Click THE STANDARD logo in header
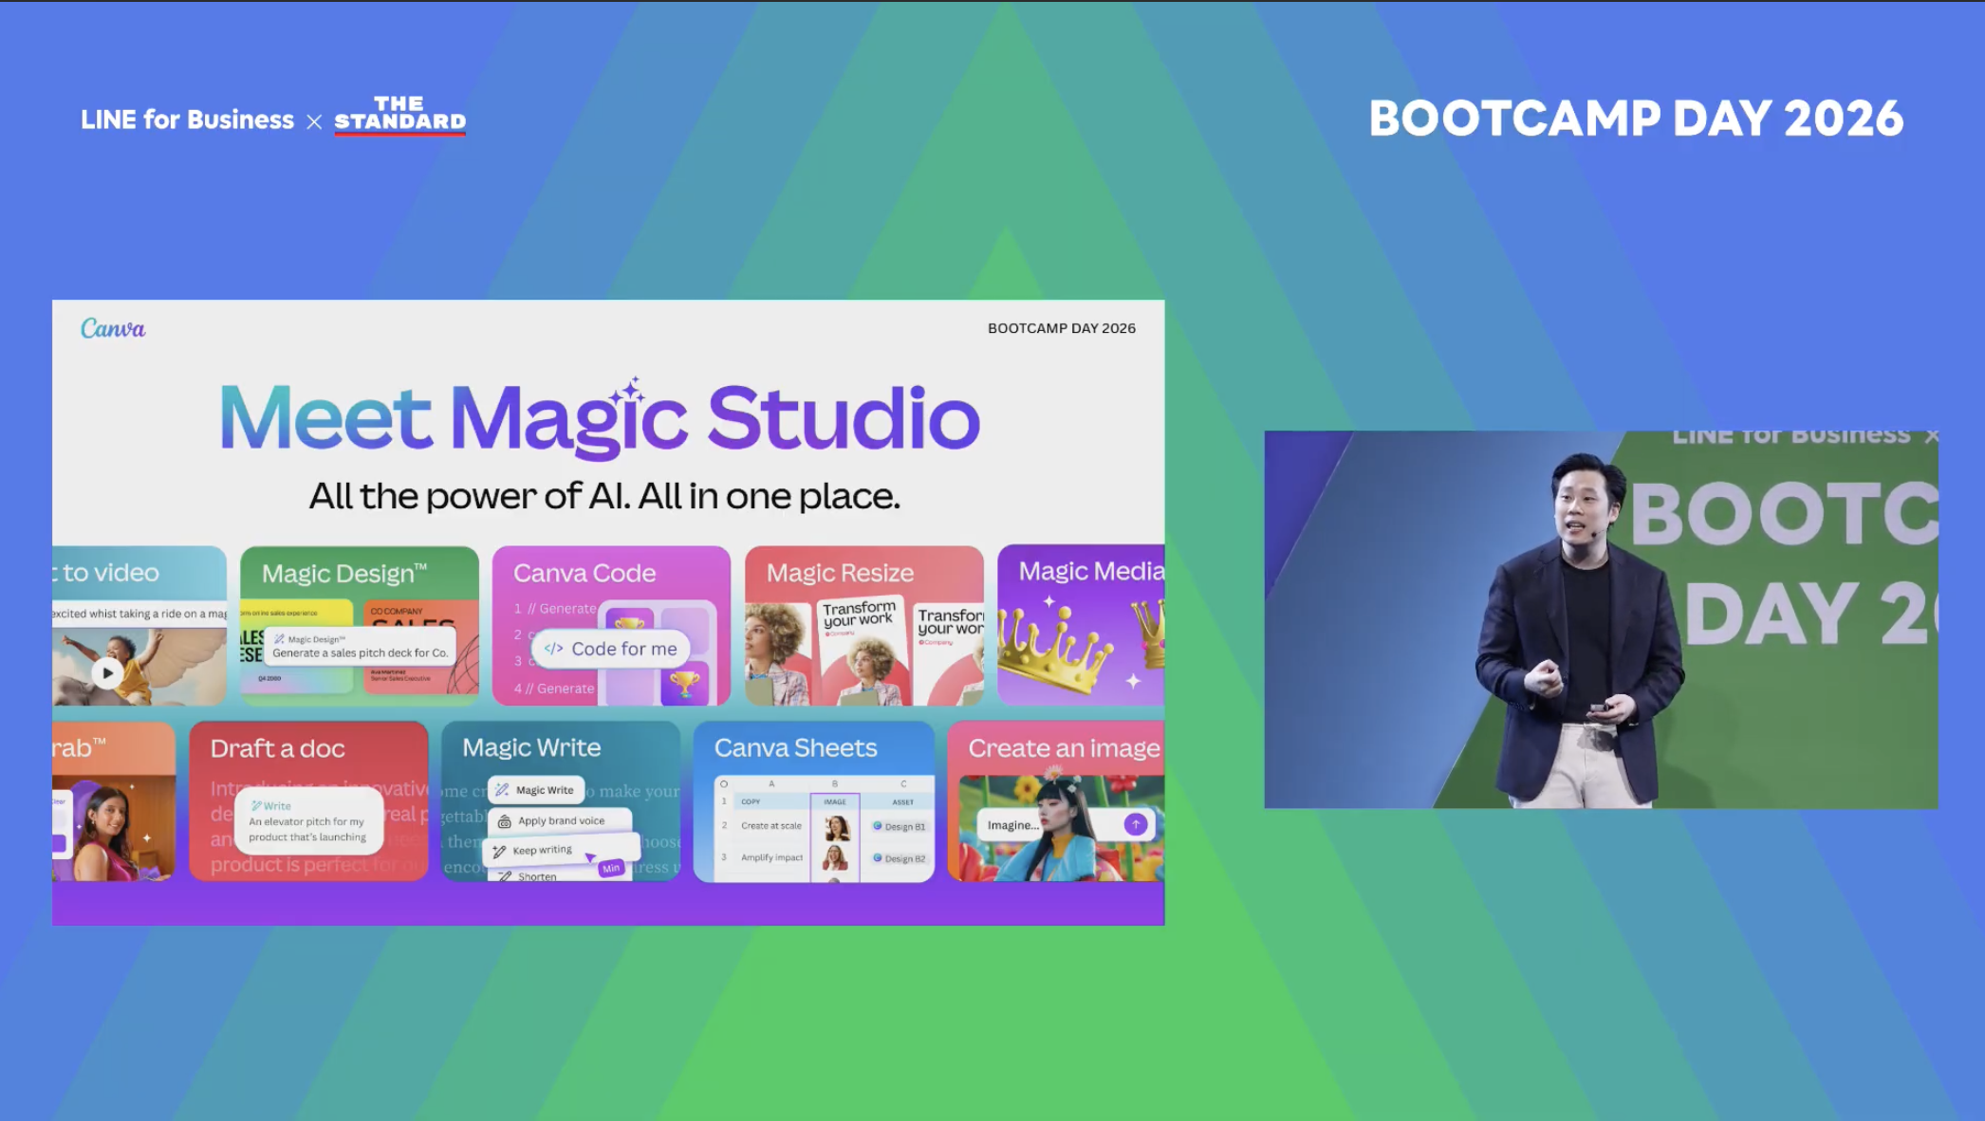The height and width of the screenshot is (1121, 1985). [399, 115]
